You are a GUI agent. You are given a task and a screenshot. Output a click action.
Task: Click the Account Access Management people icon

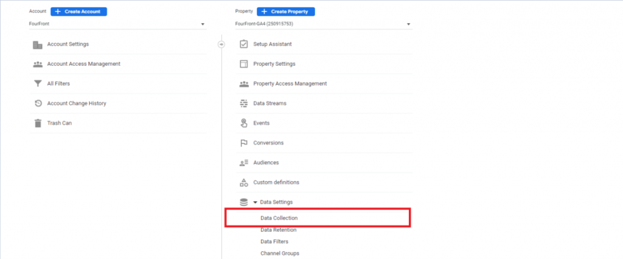tap(38, 64)
